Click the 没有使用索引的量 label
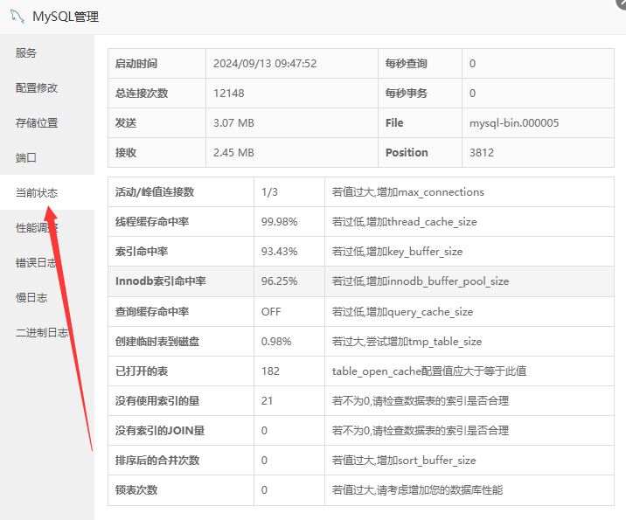 coord(156,400)
